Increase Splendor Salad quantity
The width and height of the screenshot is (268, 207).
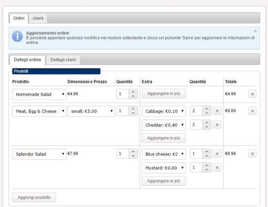(x=133, y=151)
